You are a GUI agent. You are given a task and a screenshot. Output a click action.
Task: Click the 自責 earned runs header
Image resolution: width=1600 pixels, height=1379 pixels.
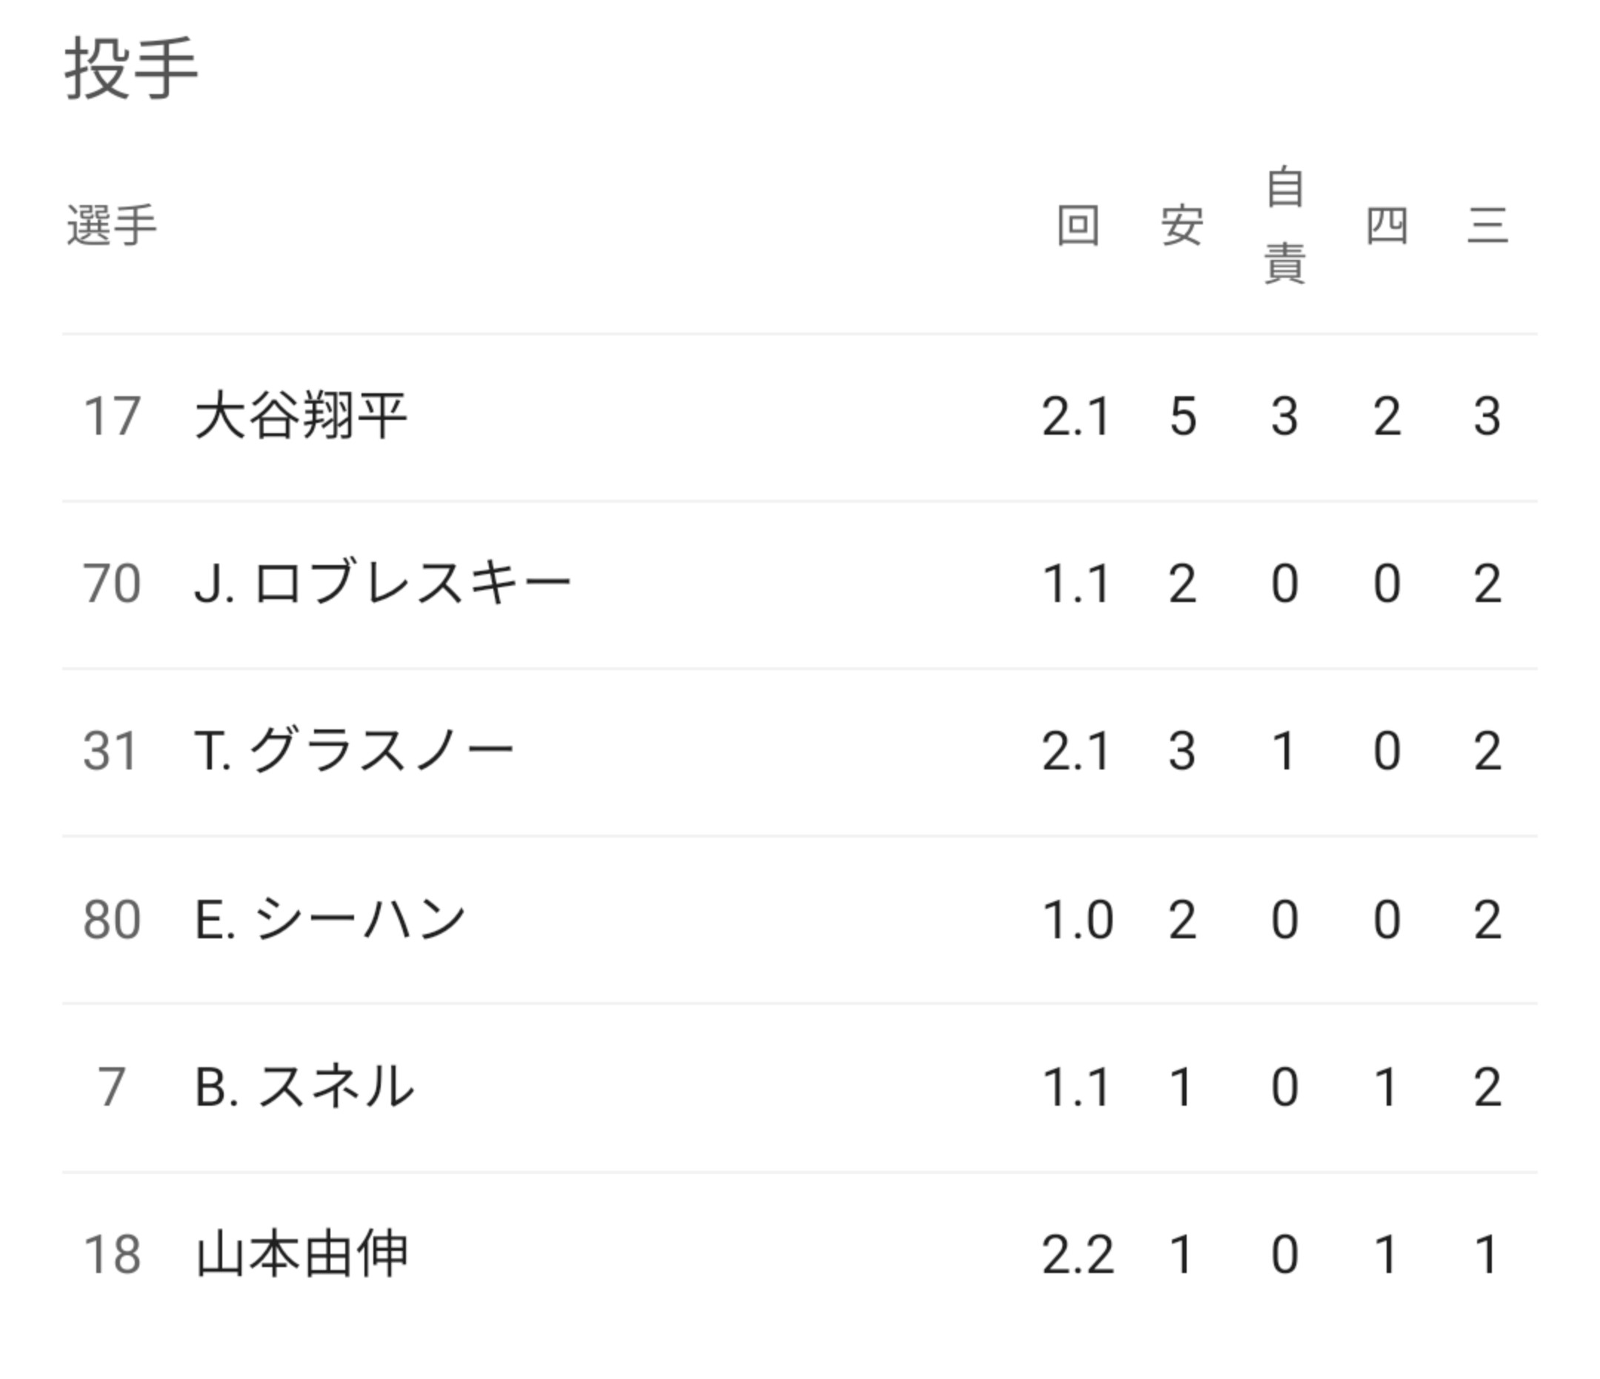point(1284,225)
